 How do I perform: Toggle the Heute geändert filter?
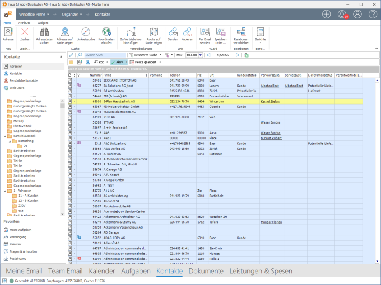[x=143, y=62]
